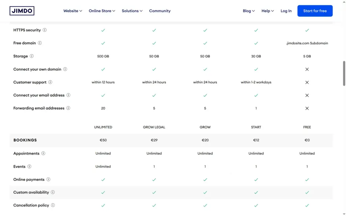Select 'within 1-2 workdays' cell
Viewport: 346px width, 216px height.
[256, 82]
